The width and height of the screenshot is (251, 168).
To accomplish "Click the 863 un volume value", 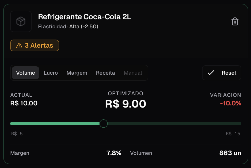I will click(230, 153).
